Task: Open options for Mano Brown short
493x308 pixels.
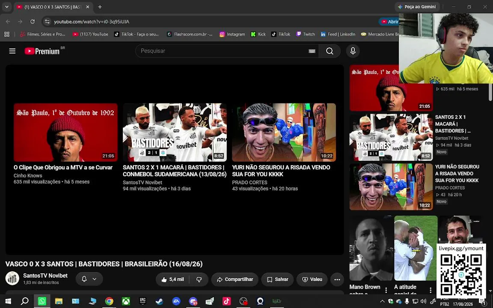Action: coord(386,290)
